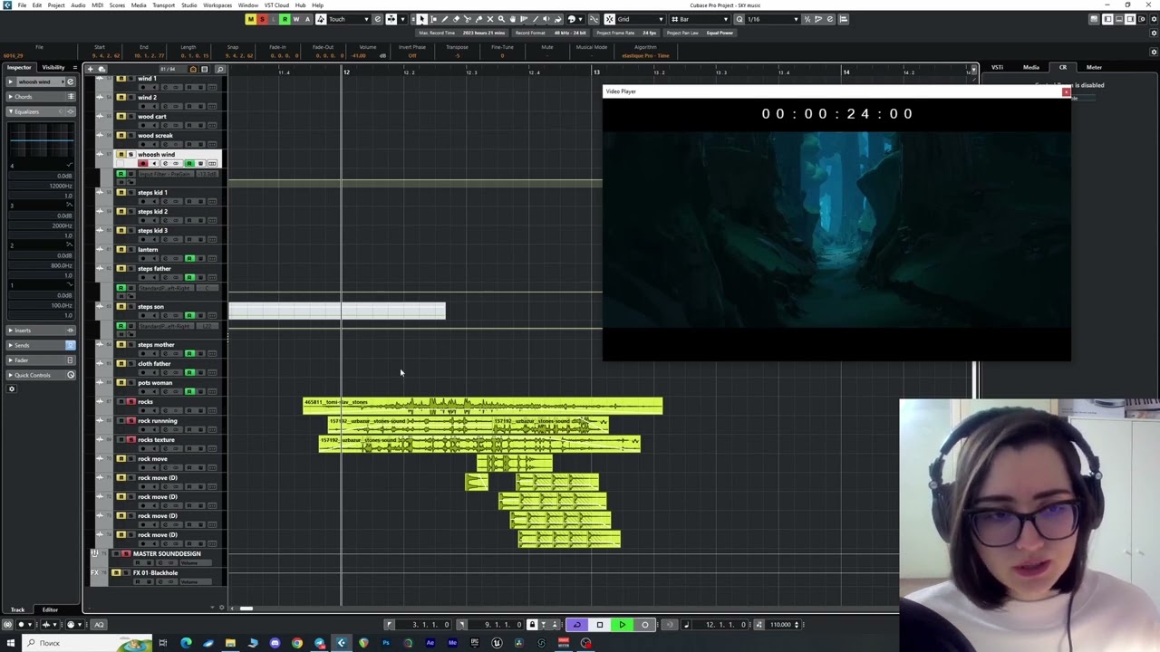1160x652 pixels.
Task: Choose the Mute X tool
Action: (x=490, y=19)
